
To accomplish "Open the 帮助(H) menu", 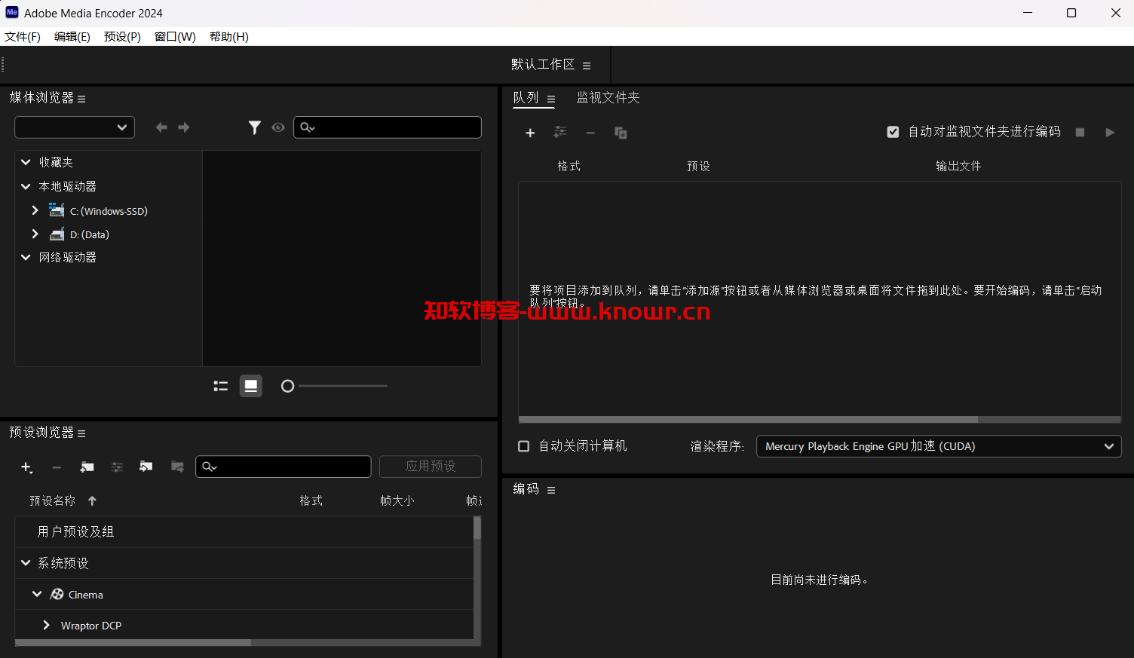I will point(229,36).
